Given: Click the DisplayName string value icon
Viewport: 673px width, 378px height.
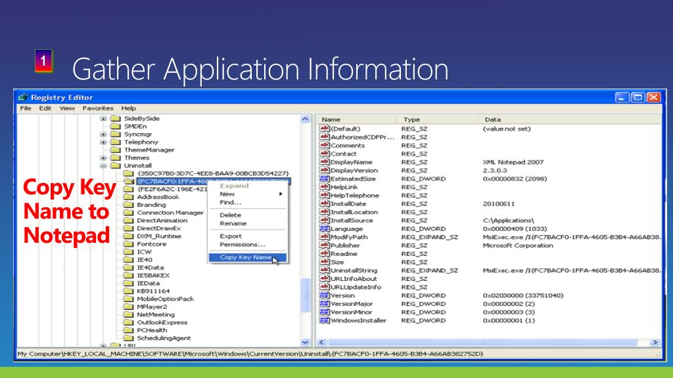Looking at the screenshot, I should point(323,162).
